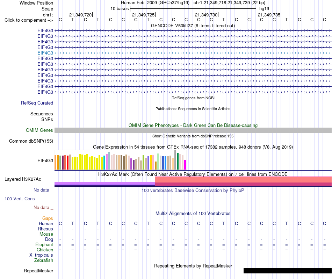
Task: Open Short Genetic Variants from dbSNP title
Action: [x=193, y=136]
